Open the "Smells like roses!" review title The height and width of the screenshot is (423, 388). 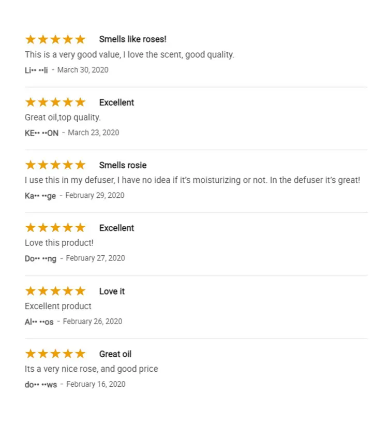point(132,39)
